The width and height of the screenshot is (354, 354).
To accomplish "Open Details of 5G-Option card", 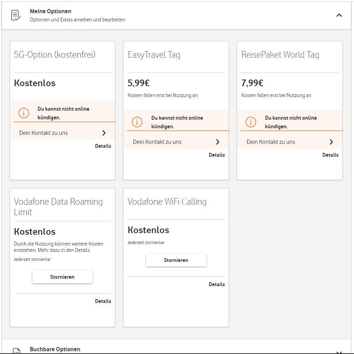I will [103, 146].
